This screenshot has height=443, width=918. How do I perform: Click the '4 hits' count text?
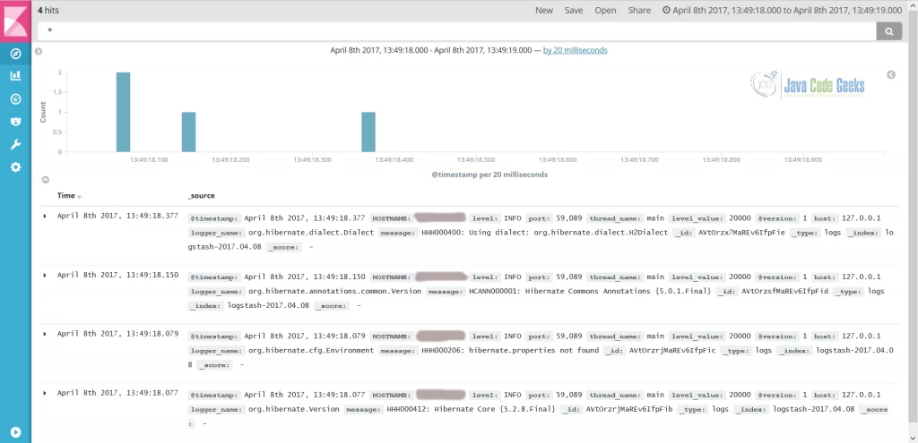(48, 11)
